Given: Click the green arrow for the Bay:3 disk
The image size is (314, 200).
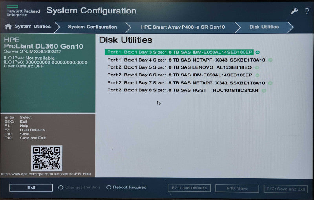Looking at the screenshot, I should [x=257, y=52].
